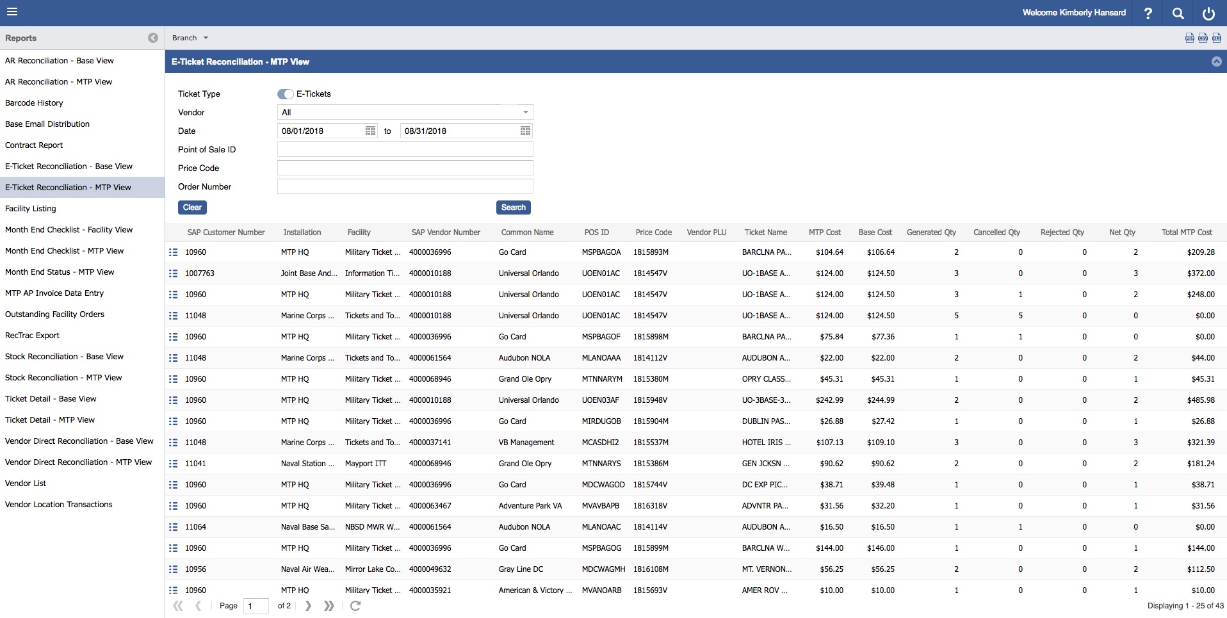The height and width of the screenshot is (618, 1227).
Task: Open the hamburger navigation menu
Action: coord(12,12)
